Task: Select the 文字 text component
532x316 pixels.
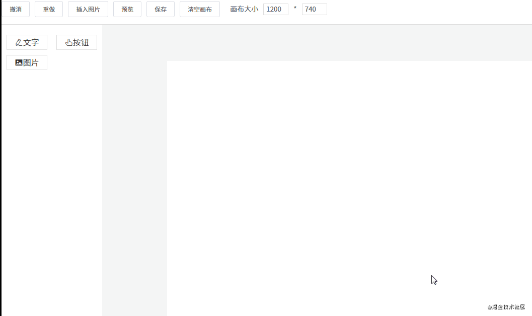Action: point(27,42)
